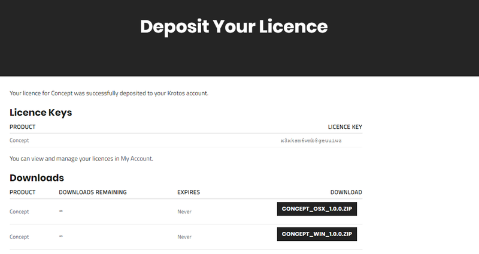Select the DOWNLOAD column header
This screenshot has width=479, height=254.
tap(346, 192)
